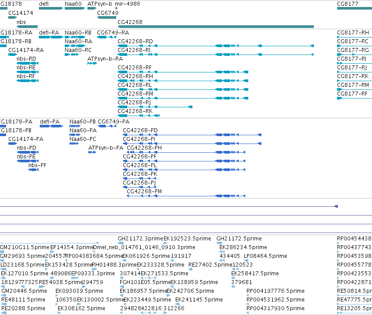The image size is (372, 315).
Task: Select the CG8177-RF transcript label
Action: coord(352,94)
